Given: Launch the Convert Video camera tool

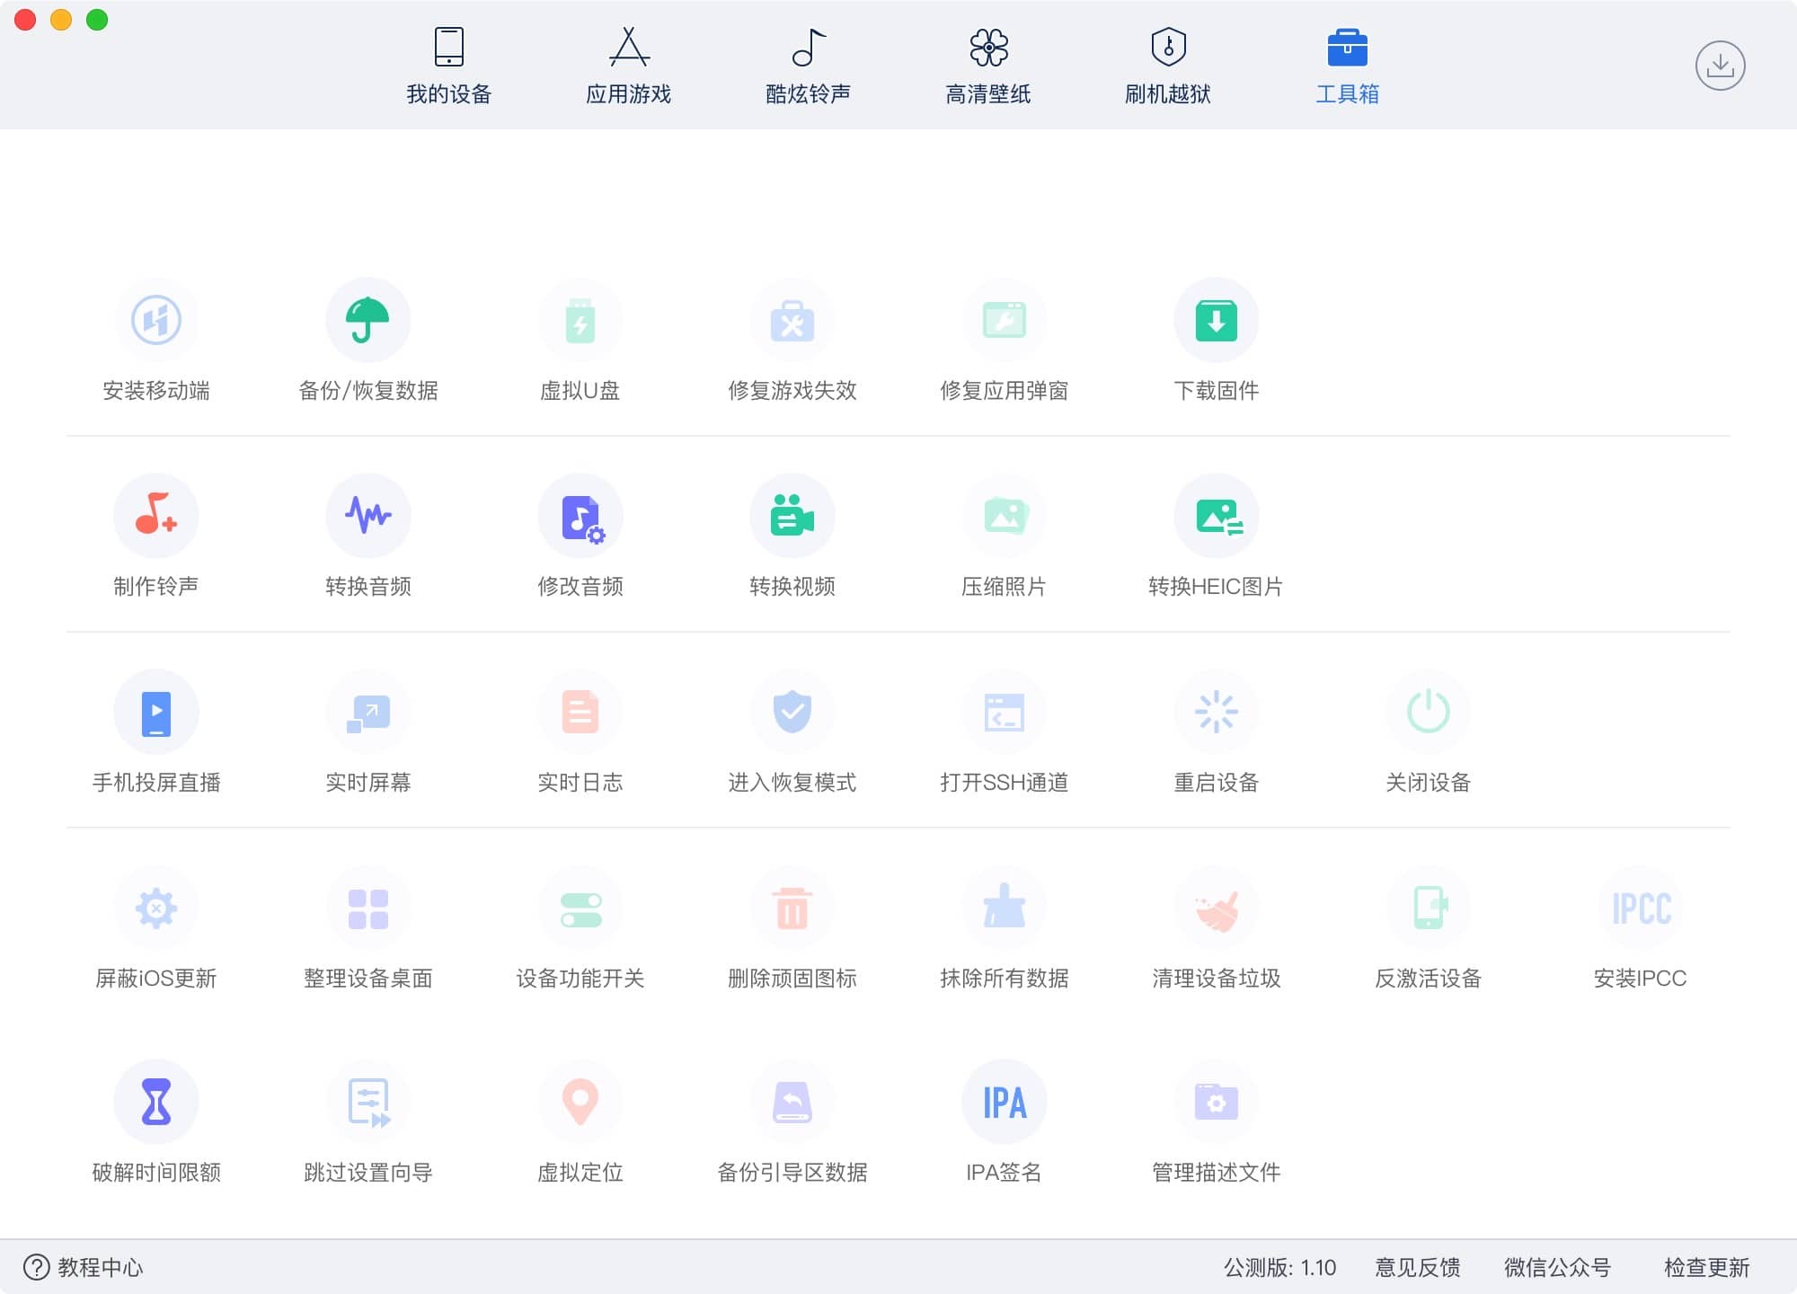Looking at the screenshot, I should [x=792, y=516].
